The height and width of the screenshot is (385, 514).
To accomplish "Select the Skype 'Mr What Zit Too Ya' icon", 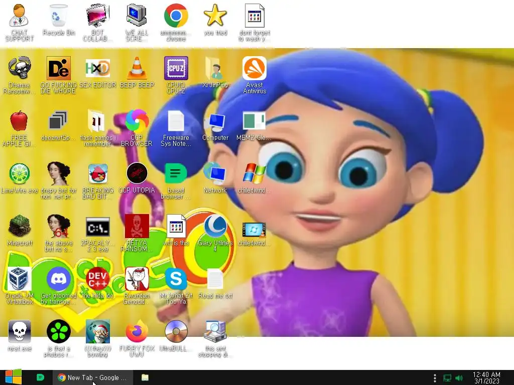I will [176, 285].
